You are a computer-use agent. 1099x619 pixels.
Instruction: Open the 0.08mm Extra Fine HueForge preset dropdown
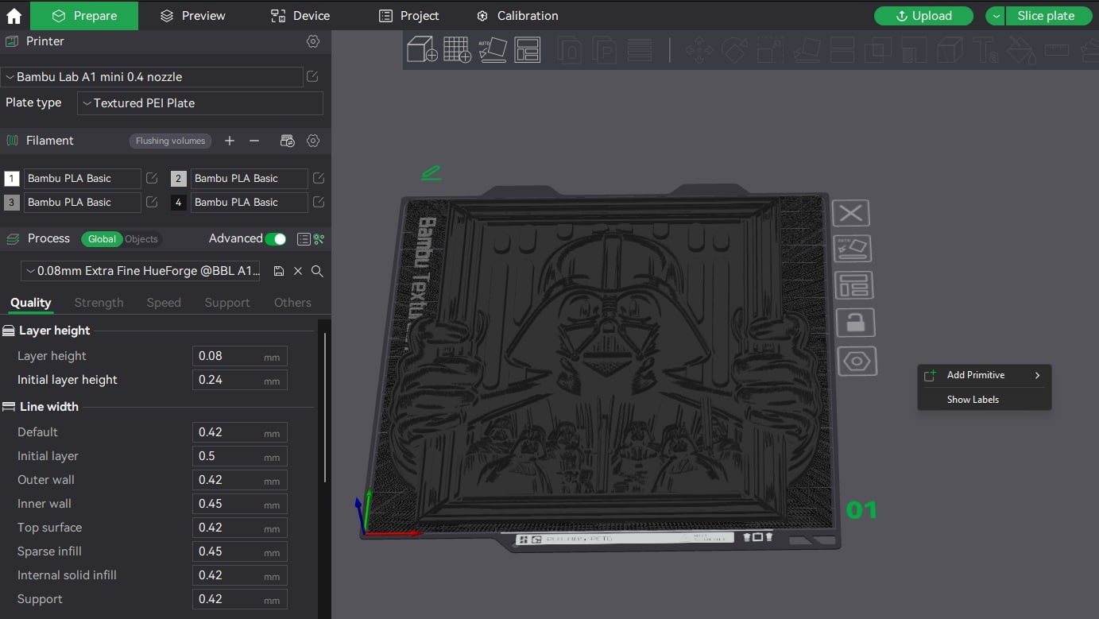(141, 271)
